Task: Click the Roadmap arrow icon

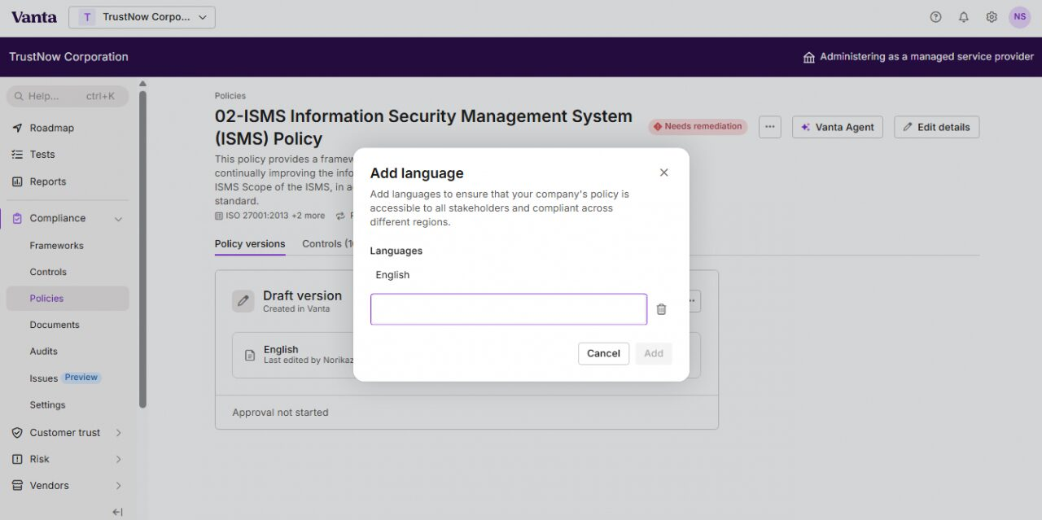Action: click(17, 128)
